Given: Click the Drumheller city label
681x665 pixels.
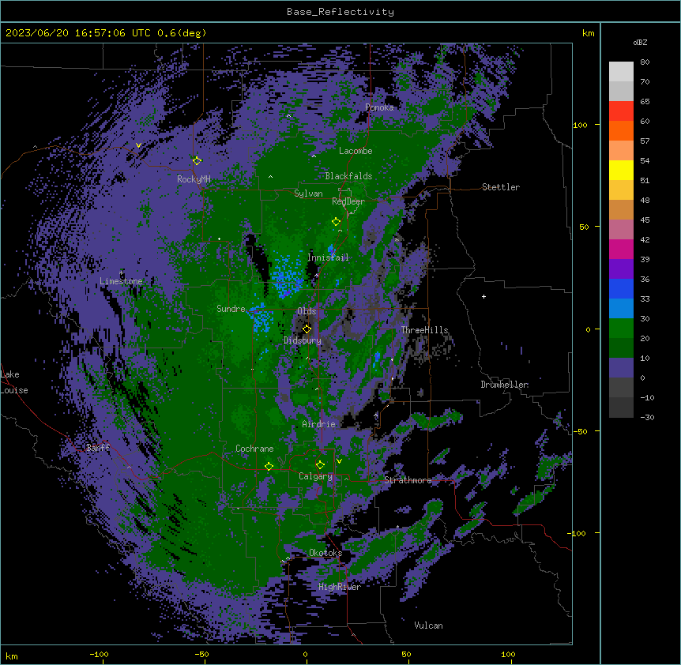Looking at the screenshot, I should [504, 385].
